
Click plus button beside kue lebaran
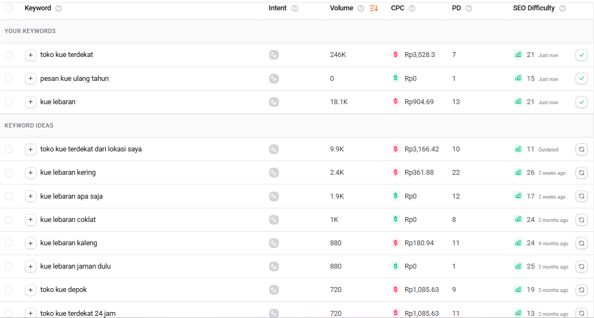31,102
